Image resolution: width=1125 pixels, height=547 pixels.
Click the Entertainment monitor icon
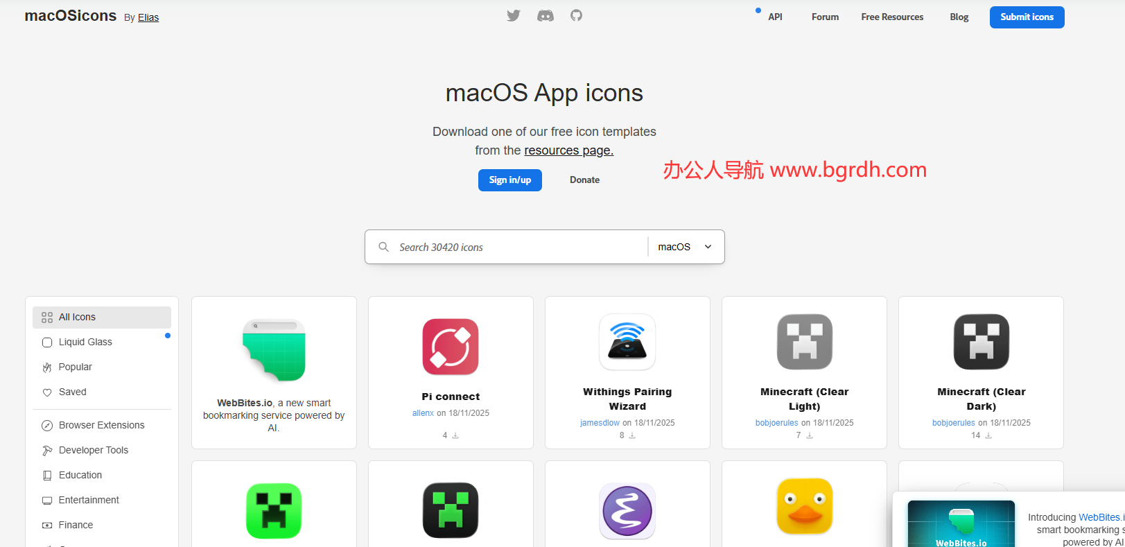(x=47, y=501)
